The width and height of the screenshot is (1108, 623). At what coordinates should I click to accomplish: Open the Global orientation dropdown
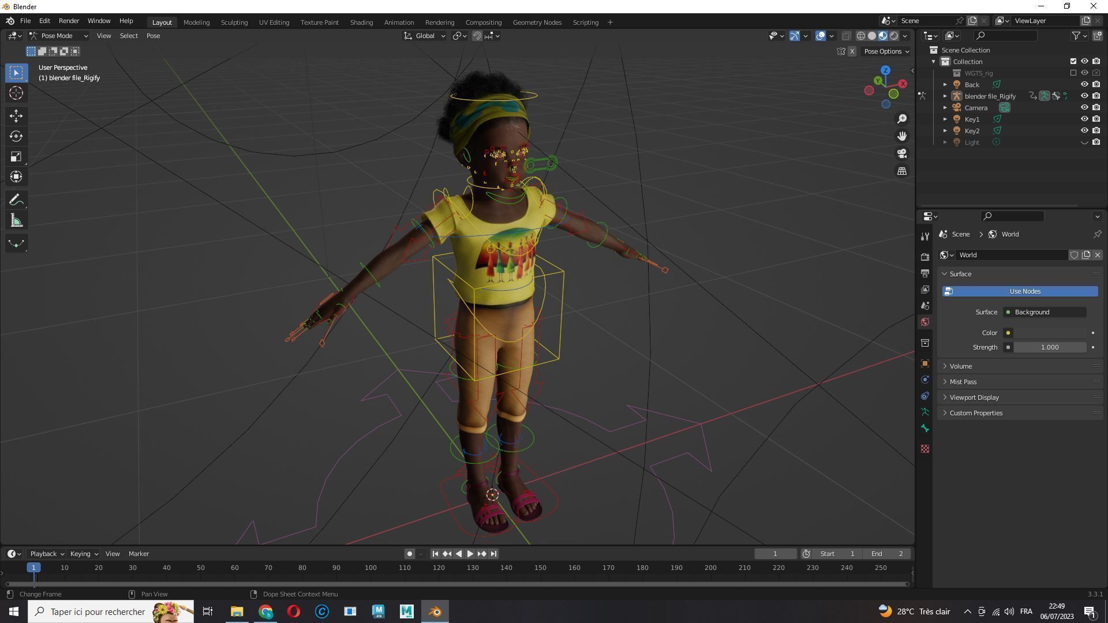[425, 36]
